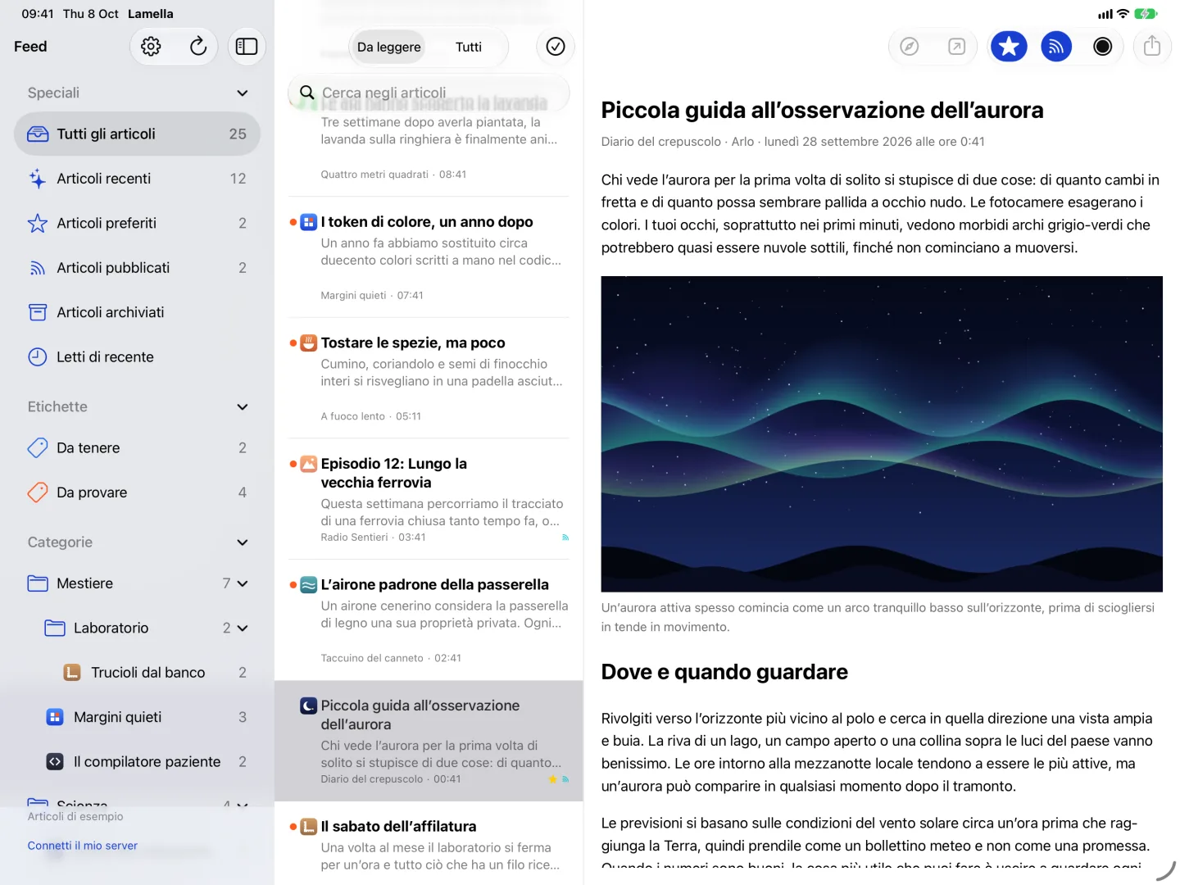
Task: Collapse the Laboratorio folder chevron
Action: pos(243,628)
